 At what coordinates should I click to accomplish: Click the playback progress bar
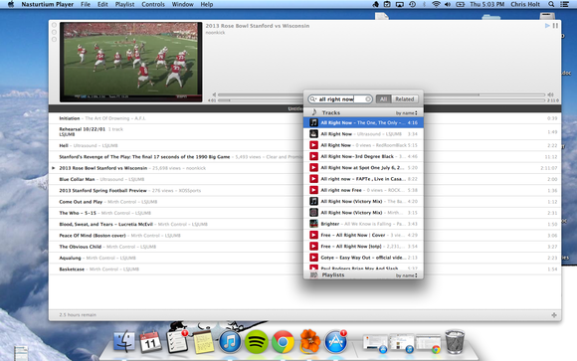[382, 100]
